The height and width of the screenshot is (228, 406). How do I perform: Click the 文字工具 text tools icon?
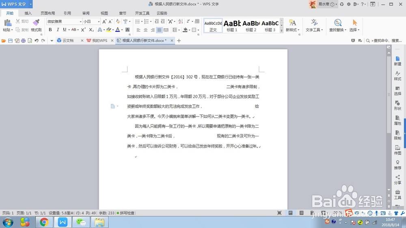(314, 22)
